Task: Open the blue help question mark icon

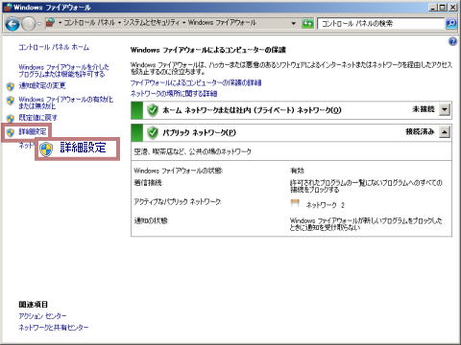Action: point(452,41)
